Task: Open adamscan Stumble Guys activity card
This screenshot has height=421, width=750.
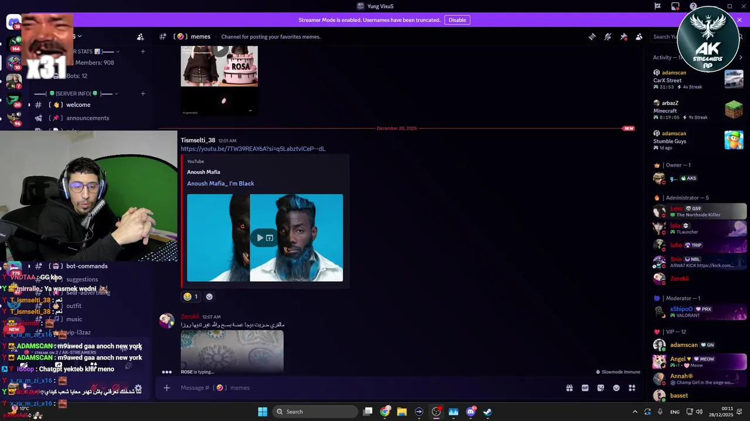Action: click(698, 140)
